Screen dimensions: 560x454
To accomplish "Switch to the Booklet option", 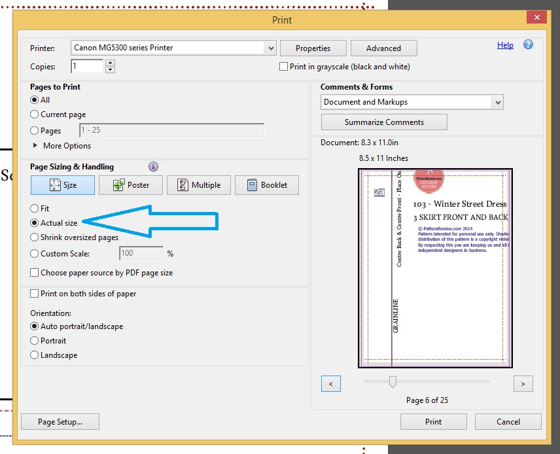I will 267,185.
